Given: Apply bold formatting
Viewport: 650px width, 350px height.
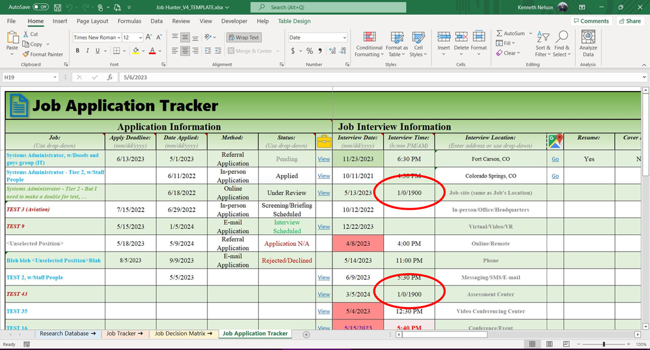Looking at the screenshot, I should click(77, 51).
